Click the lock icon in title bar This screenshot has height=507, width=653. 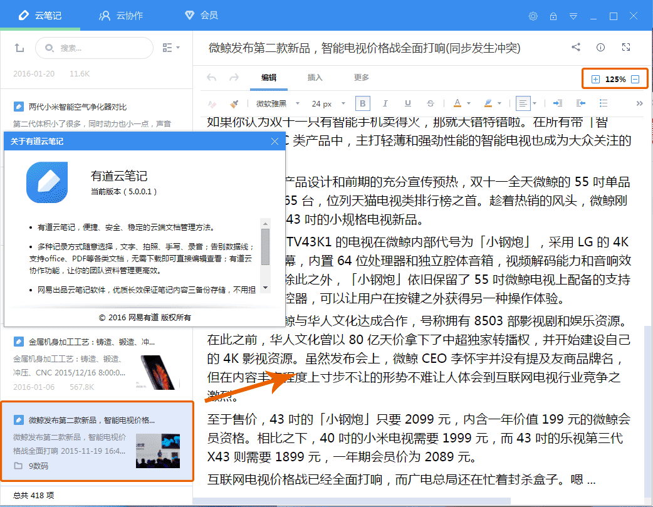[553, 16]
